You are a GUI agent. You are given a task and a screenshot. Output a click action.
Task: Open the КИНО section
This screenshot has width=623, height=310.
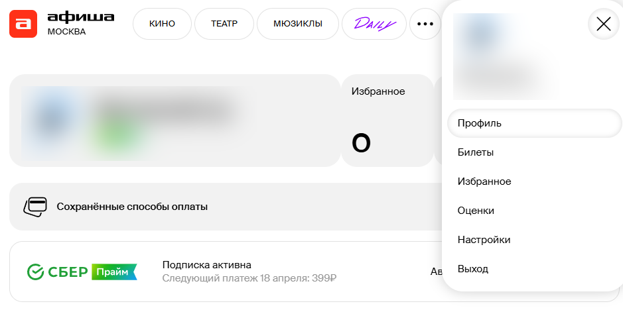point(162,24)
